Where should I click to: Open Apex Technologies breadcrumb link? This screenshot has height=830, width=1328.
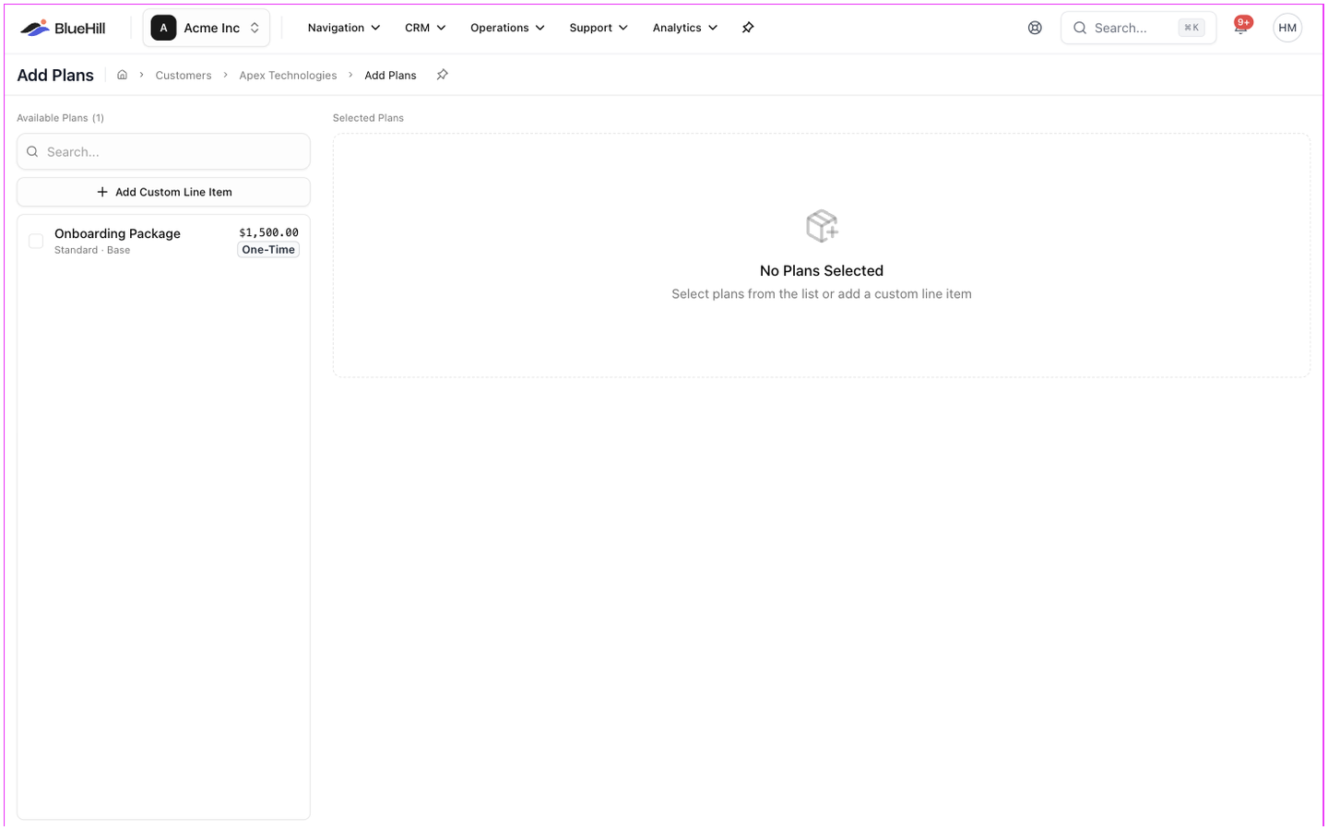coord(288,76)
